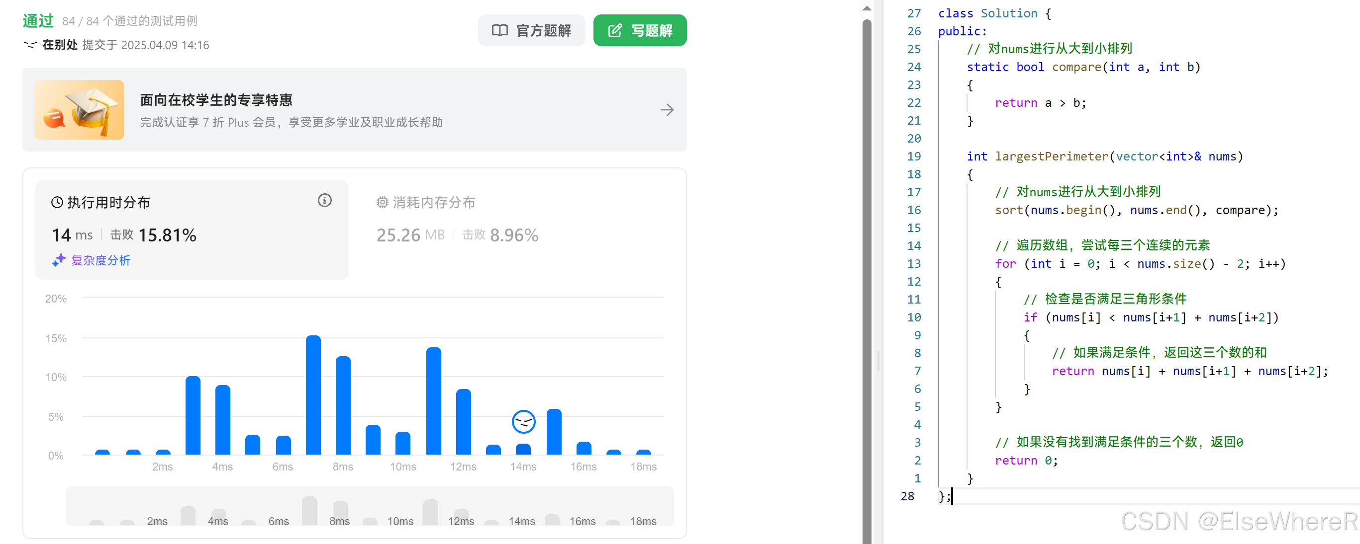
Task: Click the scroll-up arrow of results panel
Action: point(867,8)
